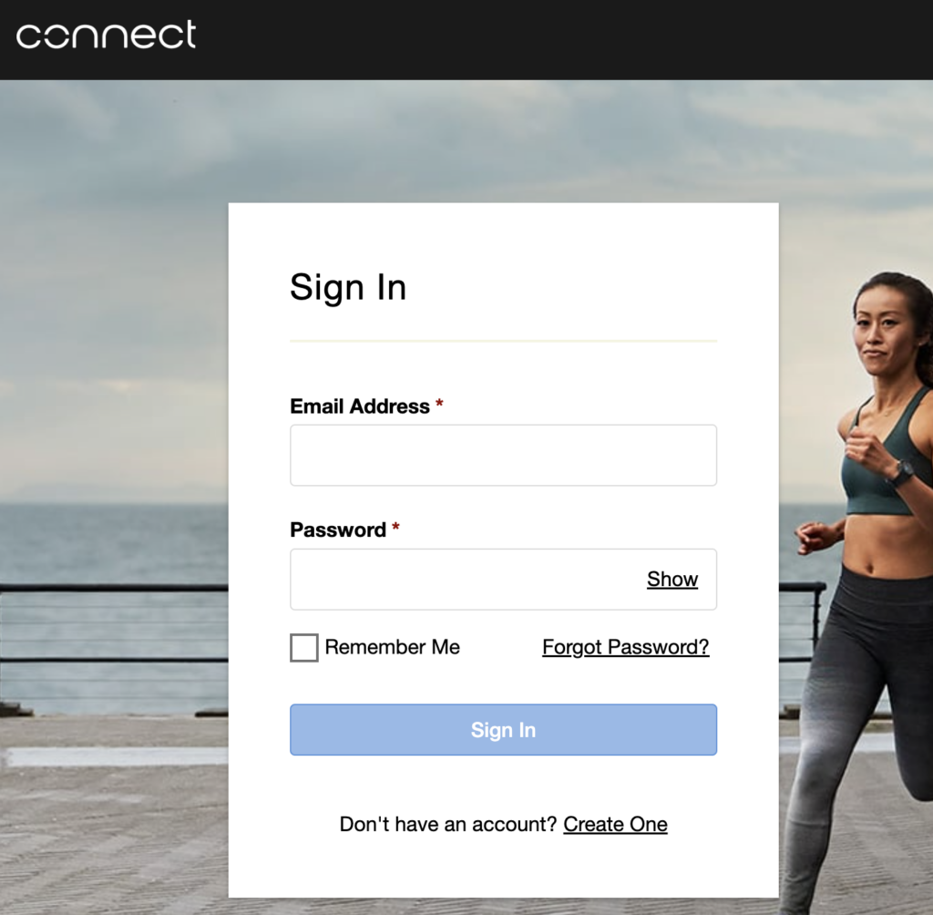933x915 pixels.
Task: Click the red asterisk beside Email Address
Action: click(439, 405)
